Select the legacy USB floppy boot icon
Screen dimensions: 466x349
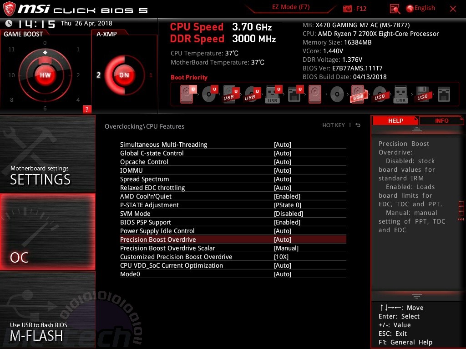point(423,94)
